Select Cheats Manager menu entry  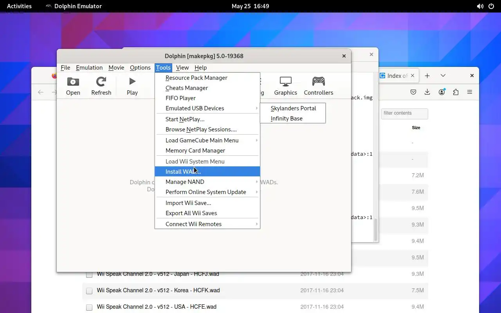[207, 88]
